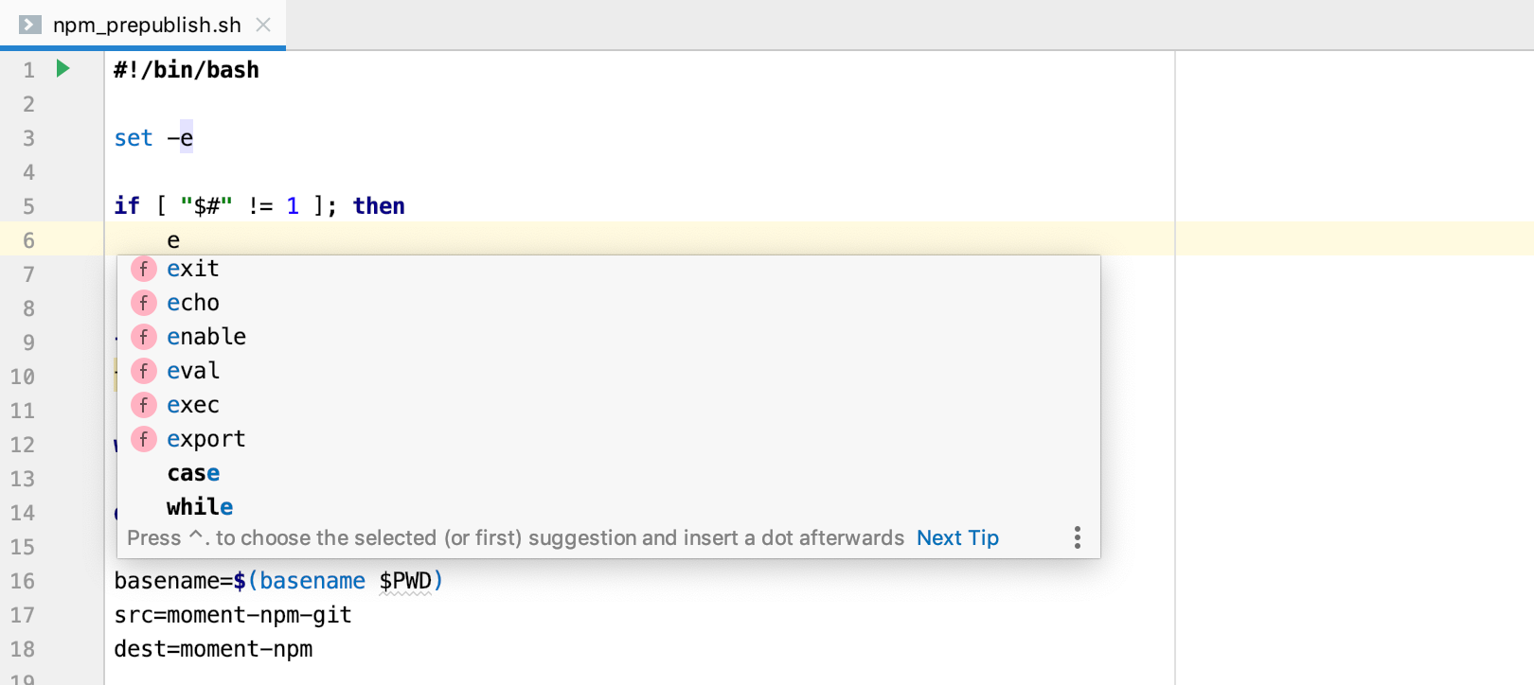Image resolution: width=1534 pixels, height=685 pixels.
Task: Choose the echo completion suggestion
Action: point(193,303)
